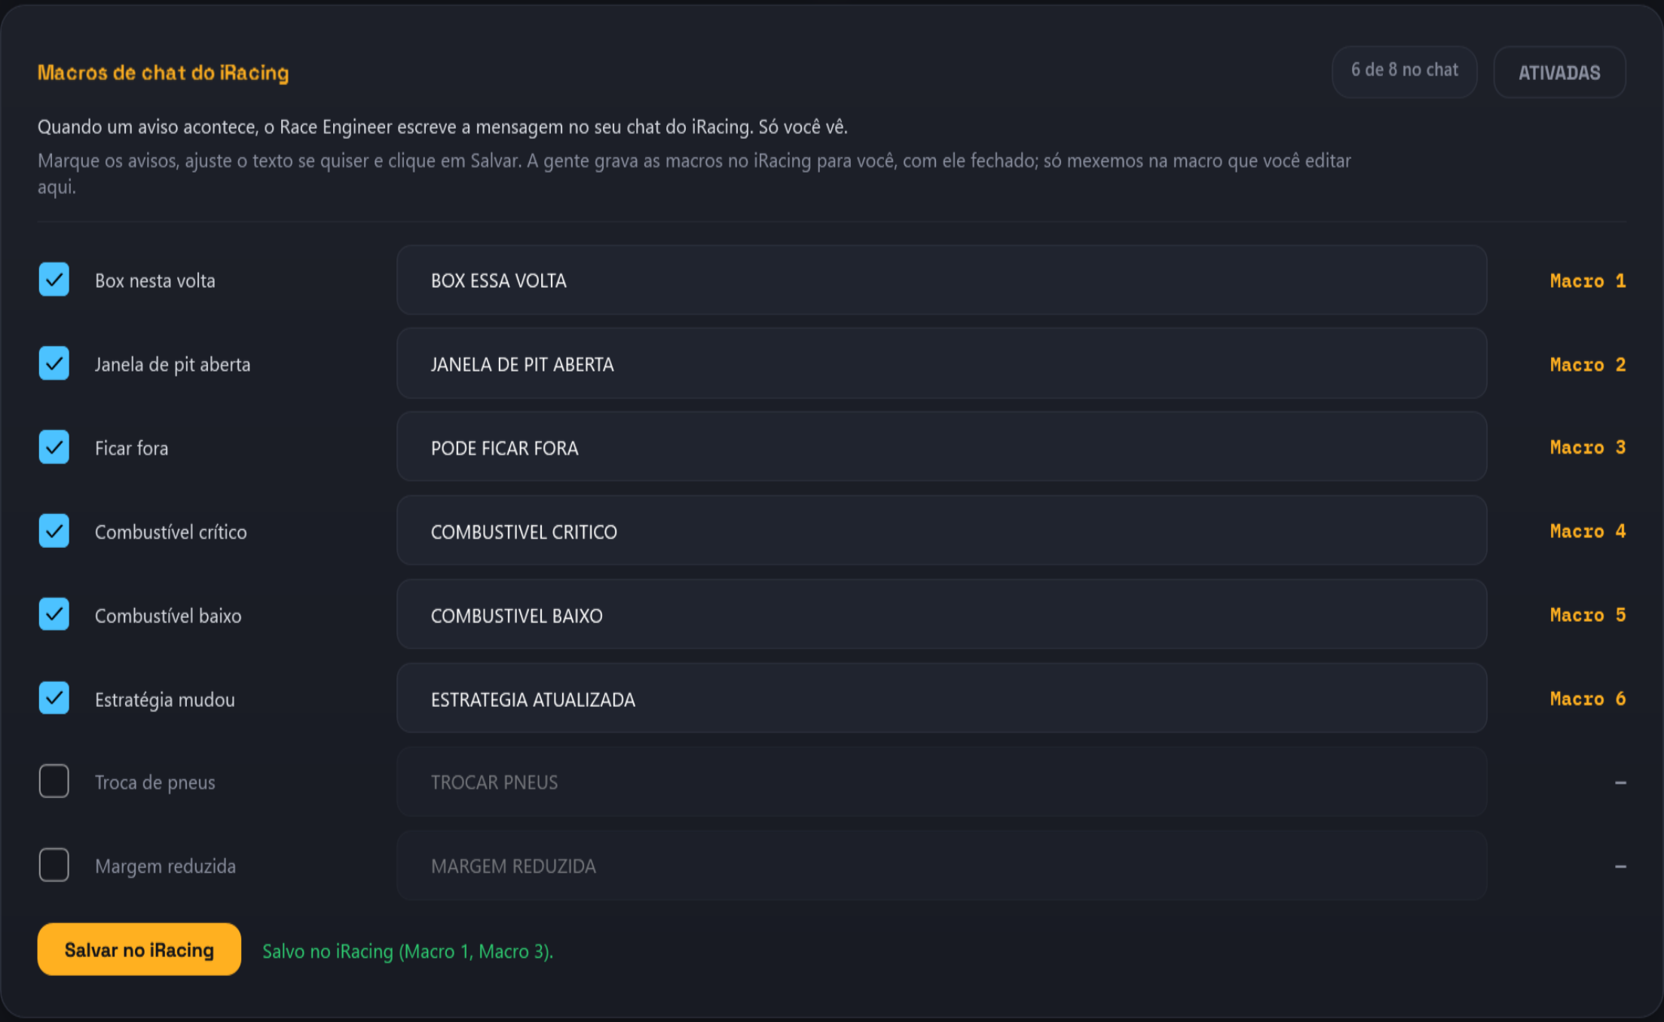Enable the Troca de pneus checkbox
Viewport: 1664px width, 1022px height.
[x=54, y=782]
